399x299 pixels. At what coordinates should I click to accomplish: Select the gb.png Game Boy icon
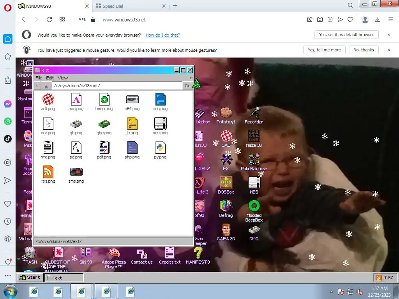[x=76, y=124]
